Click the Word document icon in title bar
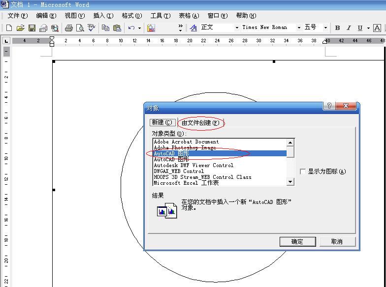Viewport: 386px width, 287px height. [x=5, y=4]
